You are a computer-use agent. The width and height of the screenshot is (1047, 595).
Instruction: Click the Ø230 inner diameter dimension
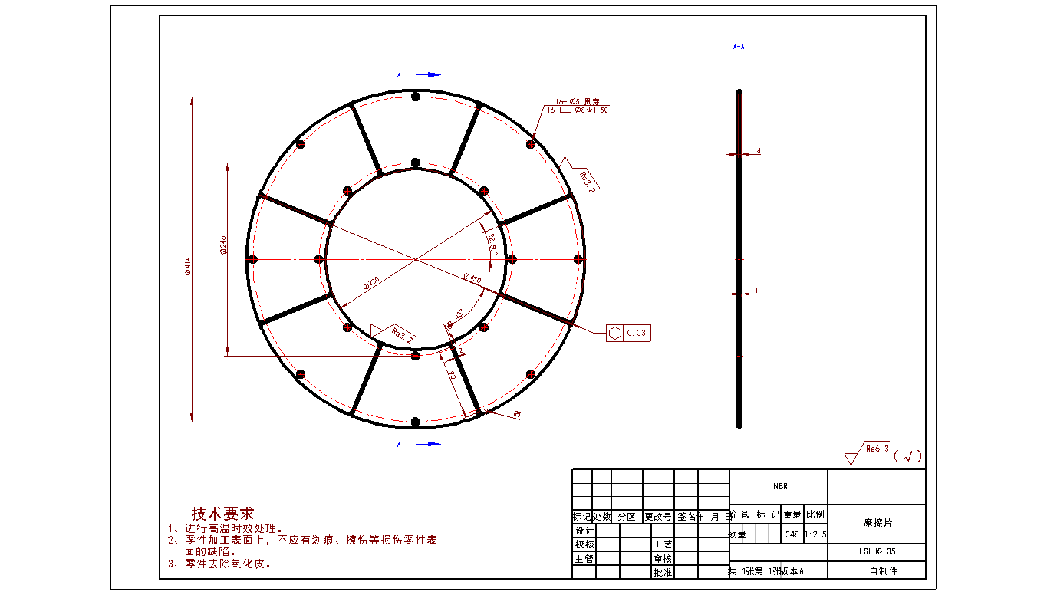[370, 284]
